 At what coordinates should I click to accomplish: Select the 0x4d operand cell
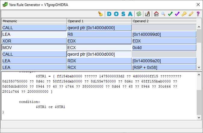(x=164, y=48)
